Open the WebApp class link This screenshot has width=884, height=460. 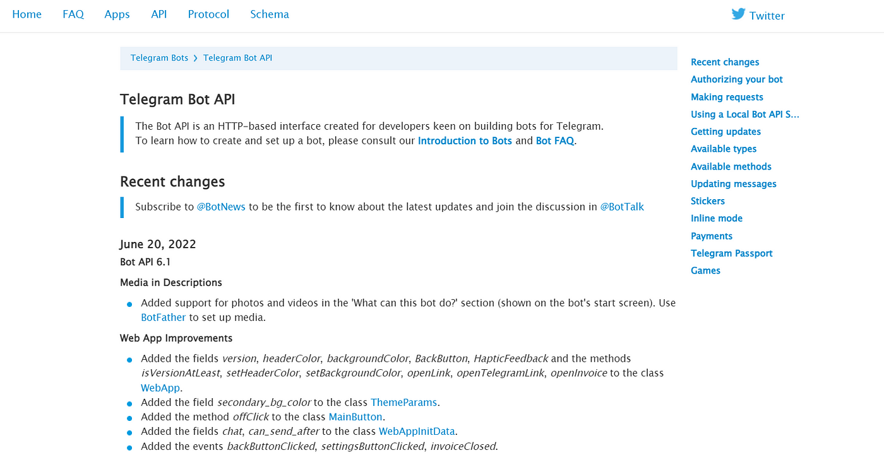click(160, 388)
